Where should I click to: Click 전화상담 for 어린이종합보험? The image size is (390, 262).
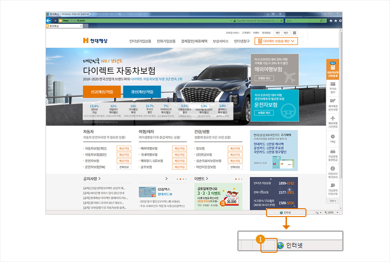tap(235, 167)
